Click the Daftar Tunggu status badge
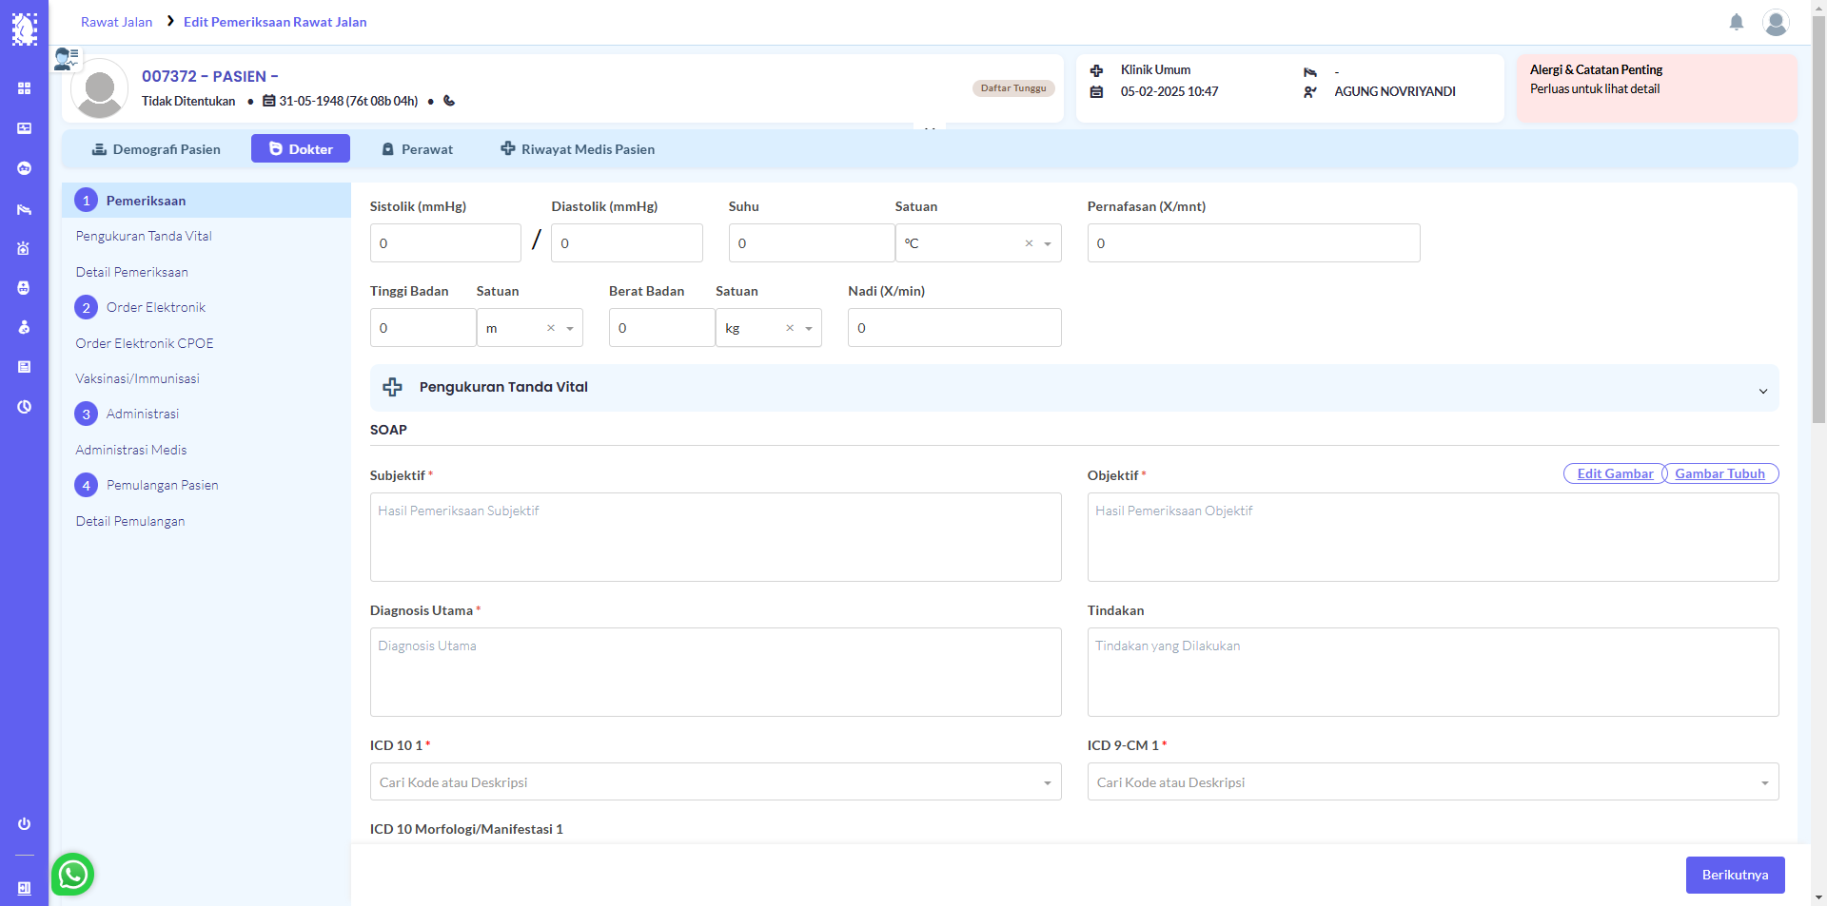1827x906 pixels. tap(1013, 88)
